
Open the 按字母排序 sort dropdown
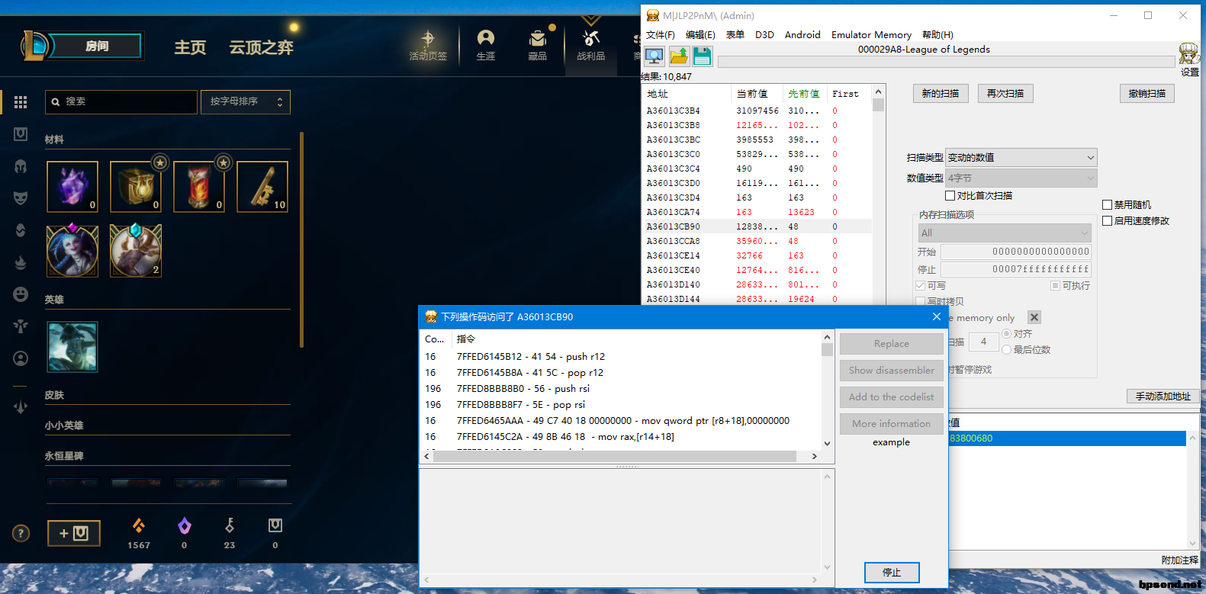pyautogui.click(x=245, y=101)
